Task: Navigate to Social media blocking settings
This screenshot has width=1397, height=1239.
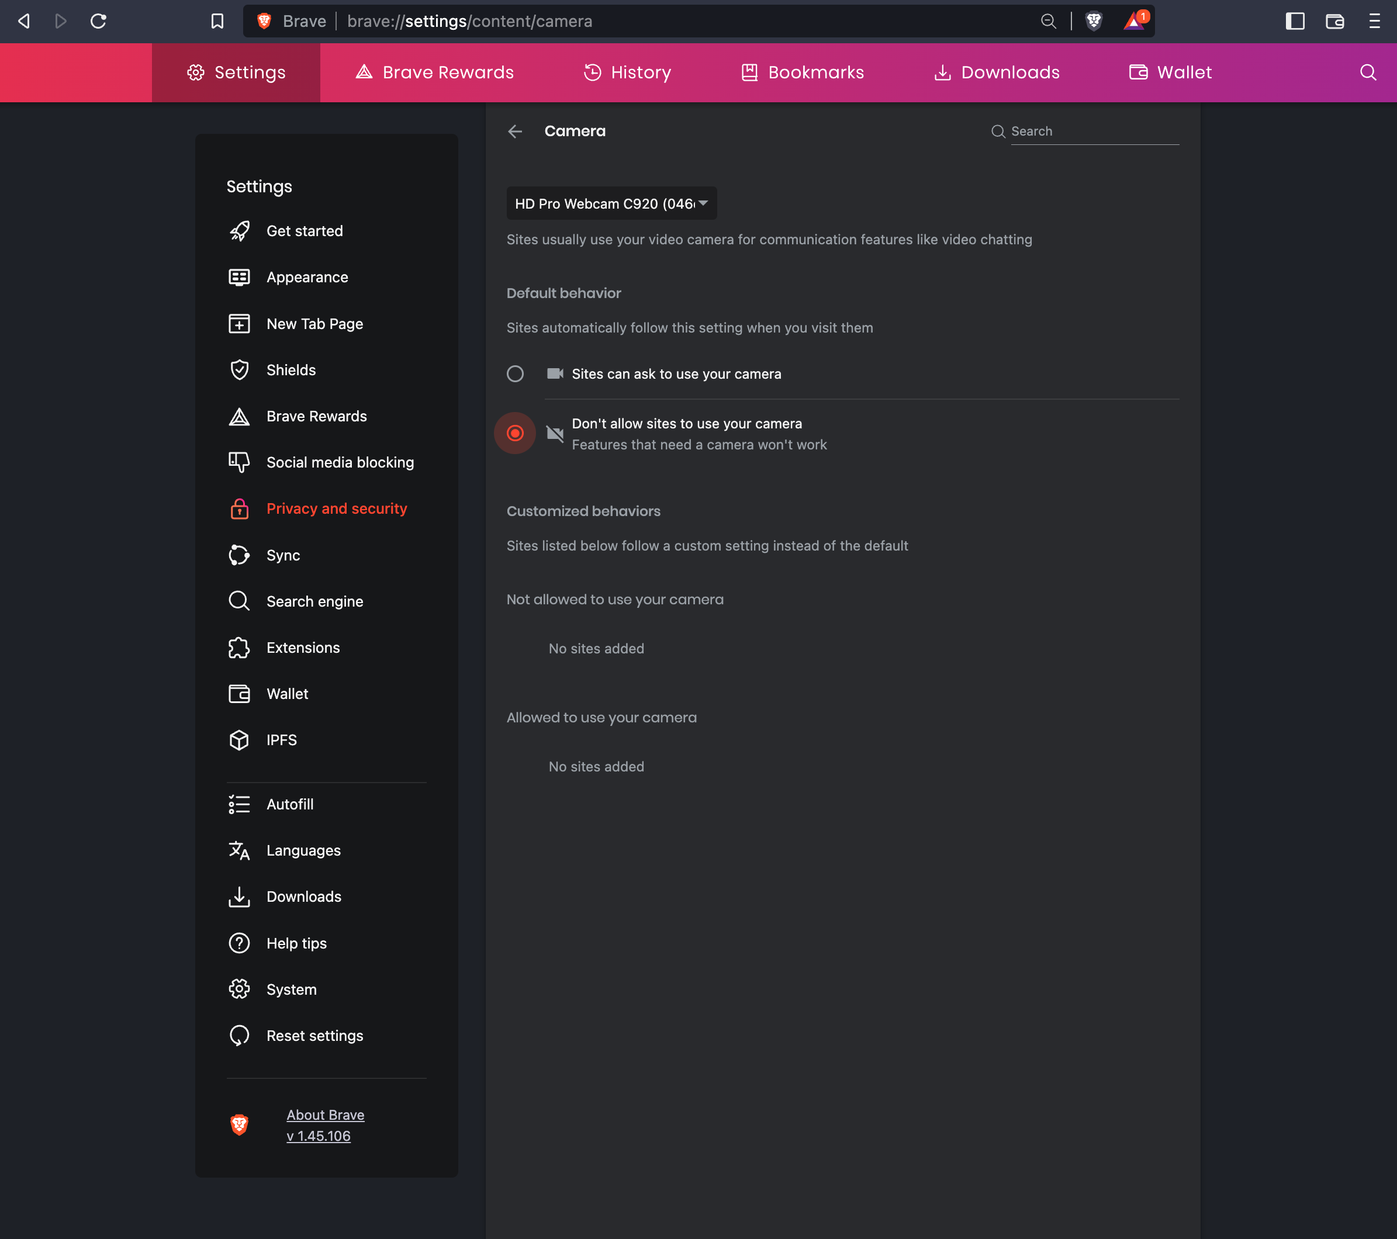Action: [340, 462]
